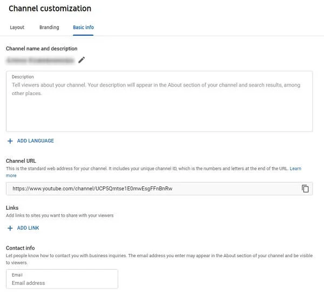Focus the channel Description text area
Viewport: 324px width, 295px height.
coord(159,108)
